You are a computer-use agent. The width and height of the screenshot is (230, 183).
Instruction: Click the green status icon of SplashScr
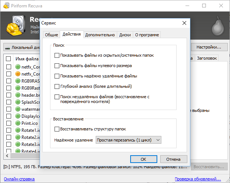pyautogui.click(x=18, y=102)
